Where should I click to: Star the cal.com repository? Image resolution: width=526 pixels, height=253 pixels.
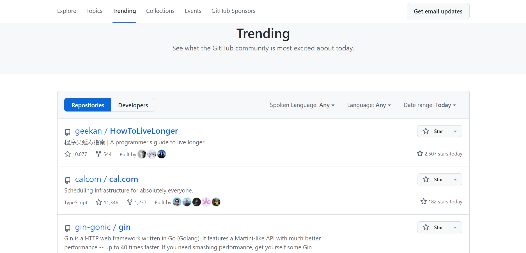[433, 179]
